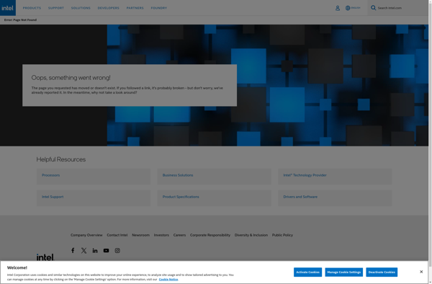Open the Business Solutions resource link
This screenshot has width=432, height=284.
(x=178, y=175)
